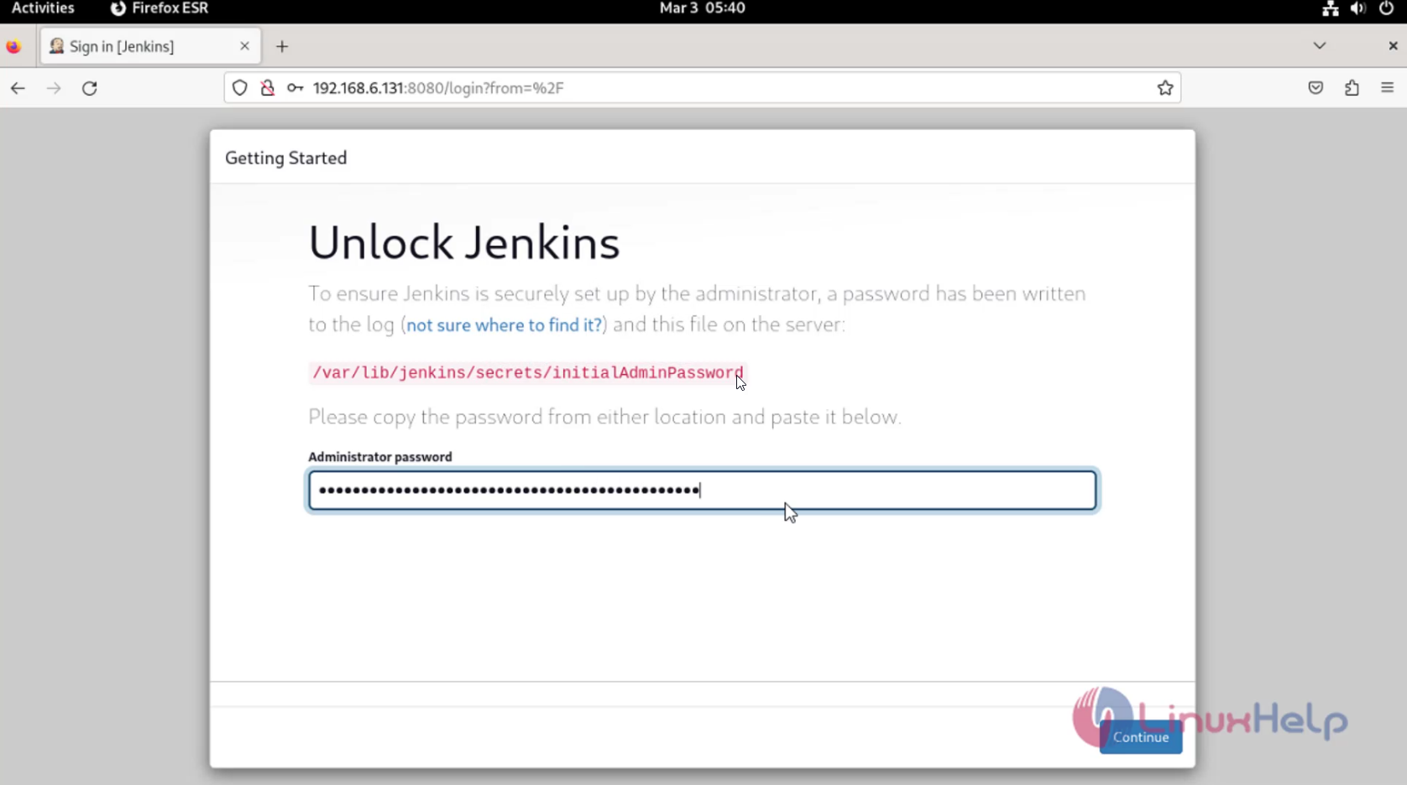
Task: Click the power system menu icon
Action: tap(1386, 8)
